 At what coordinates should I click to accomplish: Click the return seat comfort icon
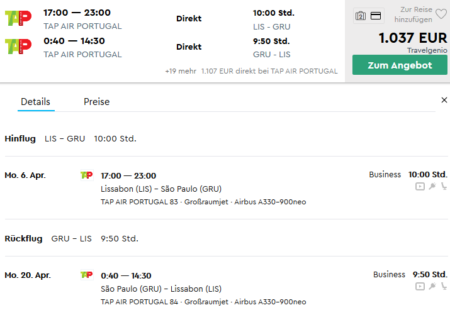coord(444,286)
